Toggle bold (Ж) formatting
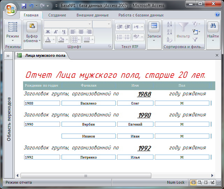Image resolution: width=224 pixels, height=189 pixels. coord(48,32)
